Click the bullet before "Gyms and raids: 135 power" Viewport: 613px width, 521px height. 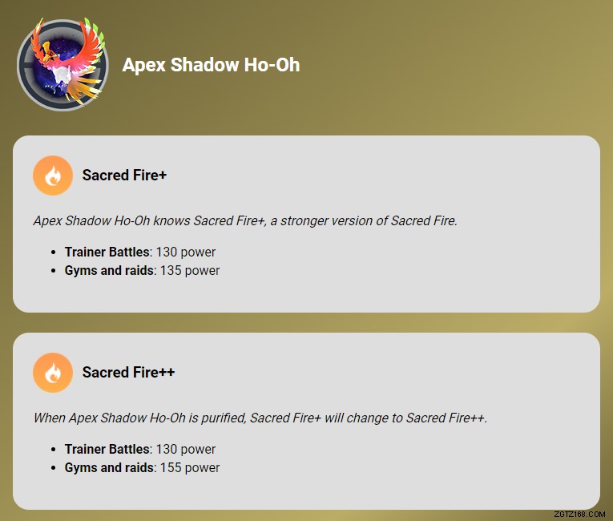[x=53, y=271]
